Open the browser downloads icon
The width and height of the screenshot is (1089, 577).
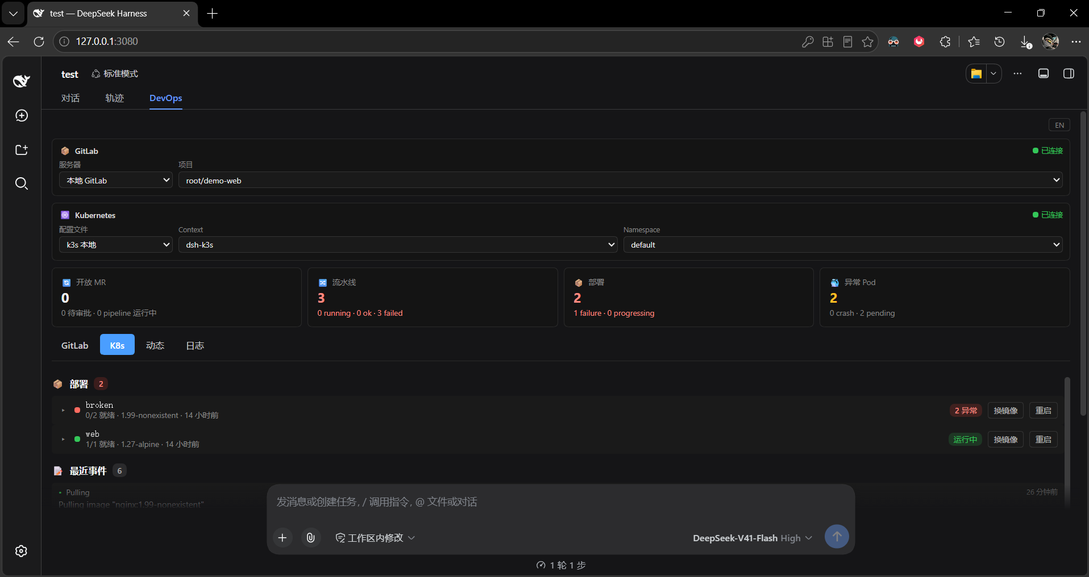(x=1025, y=42)
